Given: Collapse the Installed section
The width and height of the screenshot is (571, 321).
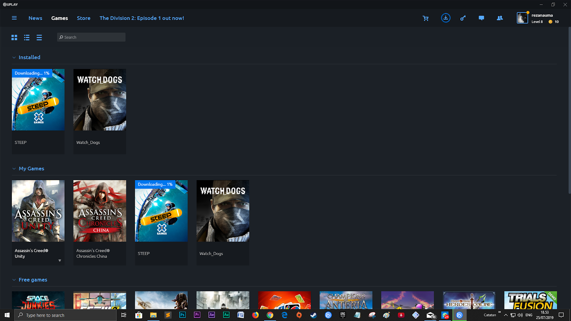Looking at the screenshot, I should click(14, 57).
